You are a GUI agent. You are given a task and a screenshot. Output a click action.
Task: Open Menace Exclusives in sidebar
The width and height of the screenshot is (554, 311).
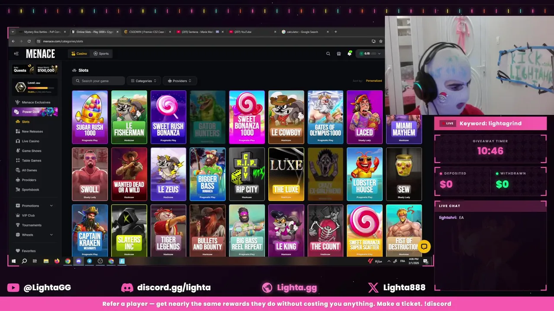[x=33, y=102]
